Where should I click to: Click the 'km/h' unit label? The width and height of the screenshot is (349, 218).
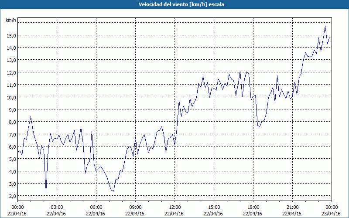[x=11, y=20]
